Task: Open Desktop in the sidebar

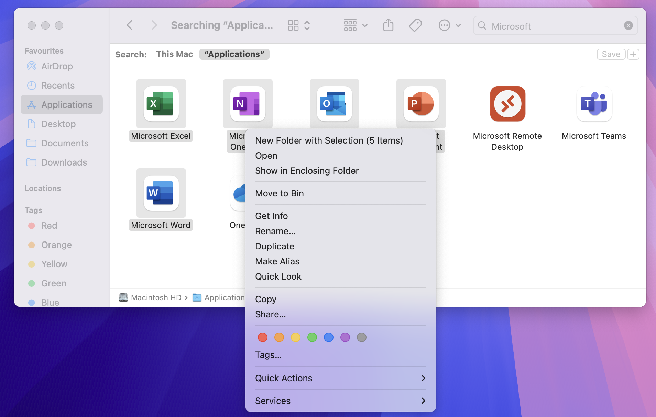Action: (x=62, y=124)
